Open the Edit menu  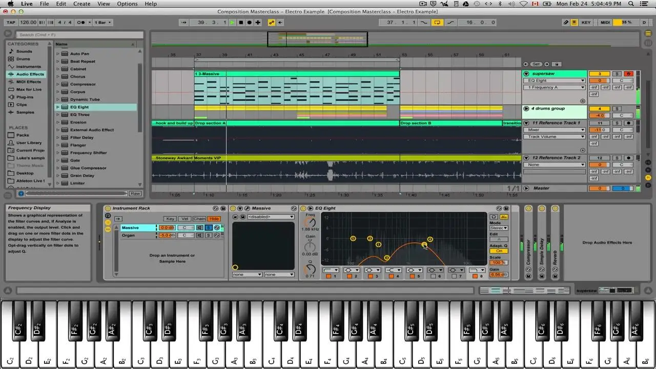(61, 4)
